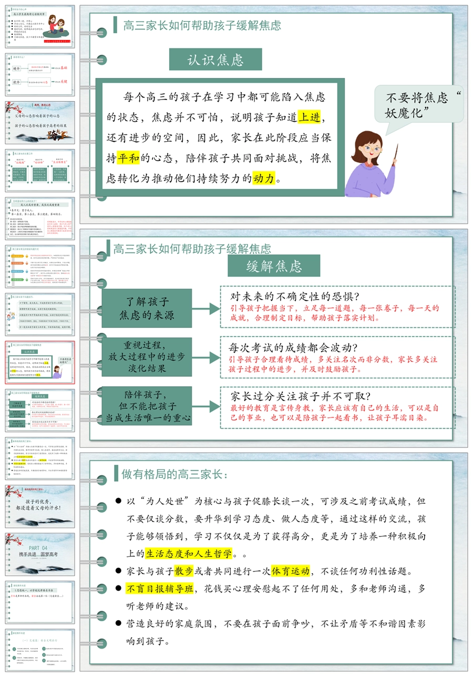The width and height of the screenshot is (473, 677).
Task: Click the 陪伴孩子 green box
Action: pyautogui.click(x=147, y=406)
